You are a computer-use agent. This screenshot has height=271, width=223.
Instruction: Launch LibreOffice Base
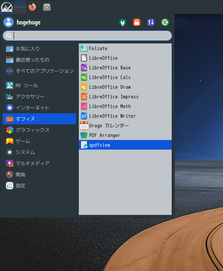pyautogui.click(x=110, y=68)
